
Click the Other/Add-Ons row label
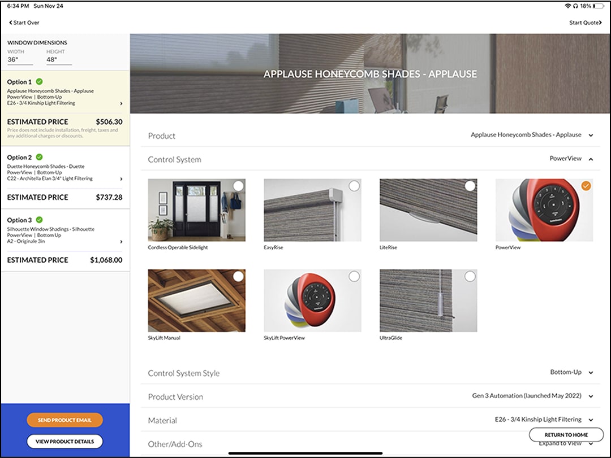175,444
